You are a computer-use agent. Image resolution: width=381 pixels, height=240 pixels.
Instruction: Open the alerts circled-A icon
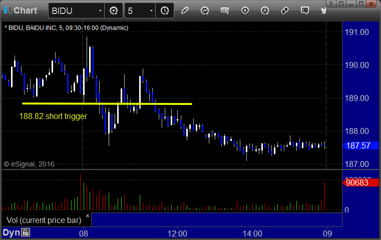[265, 10]
